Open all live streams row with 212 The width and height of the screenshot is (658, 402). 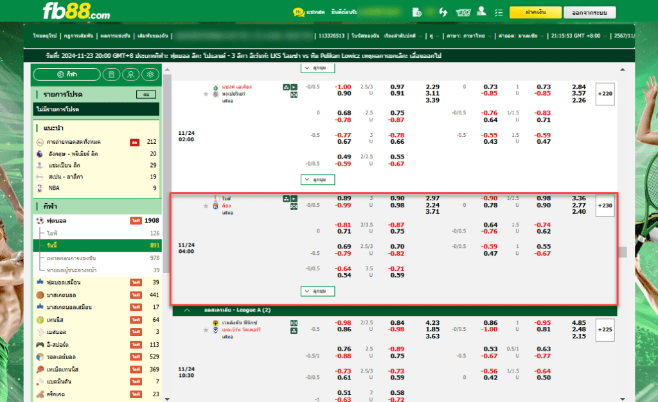[98, 142]
